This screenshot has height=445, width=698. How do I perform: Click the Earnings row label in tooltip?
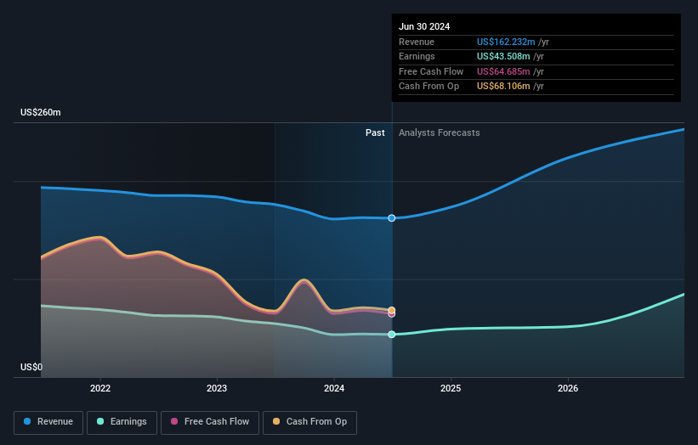[417, 56]
